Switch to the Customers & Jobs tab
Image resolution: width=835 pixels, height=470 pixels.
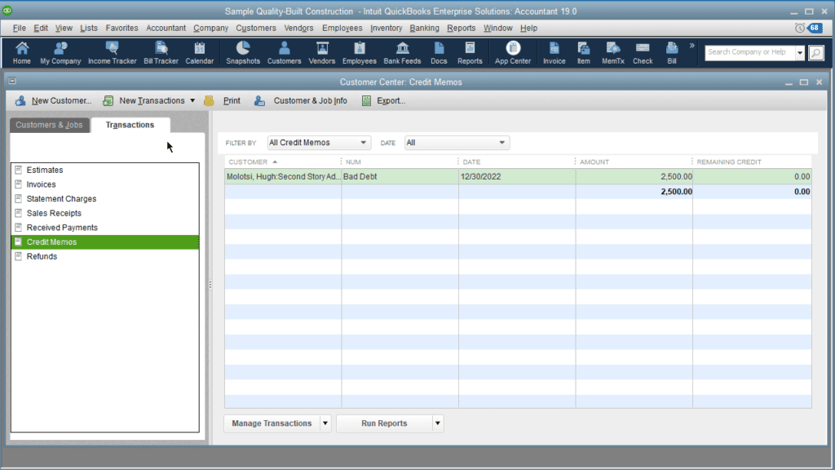49,124
